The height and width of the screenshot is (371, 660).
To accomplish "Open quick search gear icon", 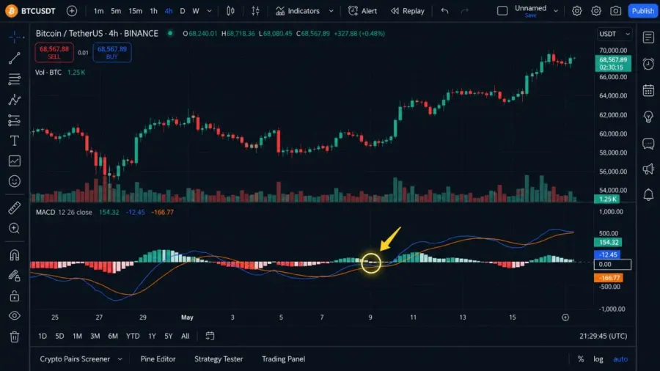I will [576, 11].
